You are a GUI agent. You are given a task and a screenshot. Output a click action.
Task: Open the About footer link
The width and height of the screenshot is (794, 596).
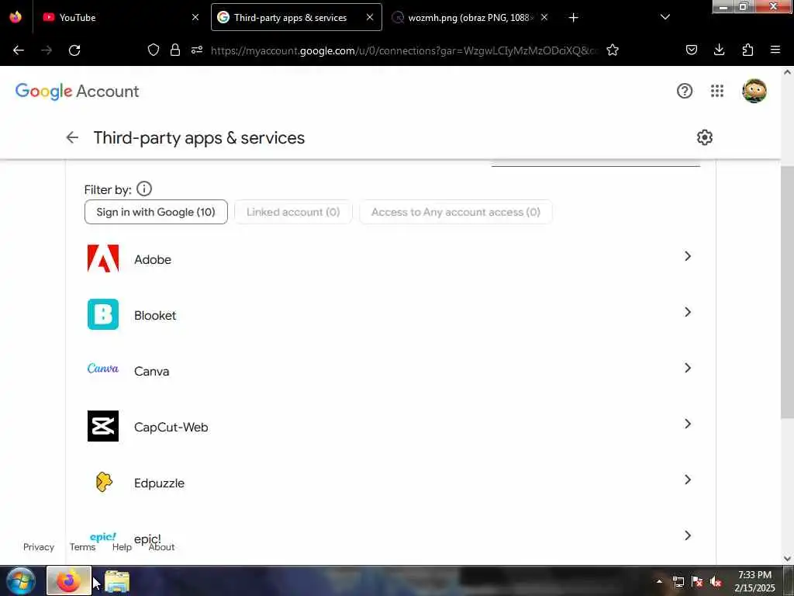[x=161, y=547]
